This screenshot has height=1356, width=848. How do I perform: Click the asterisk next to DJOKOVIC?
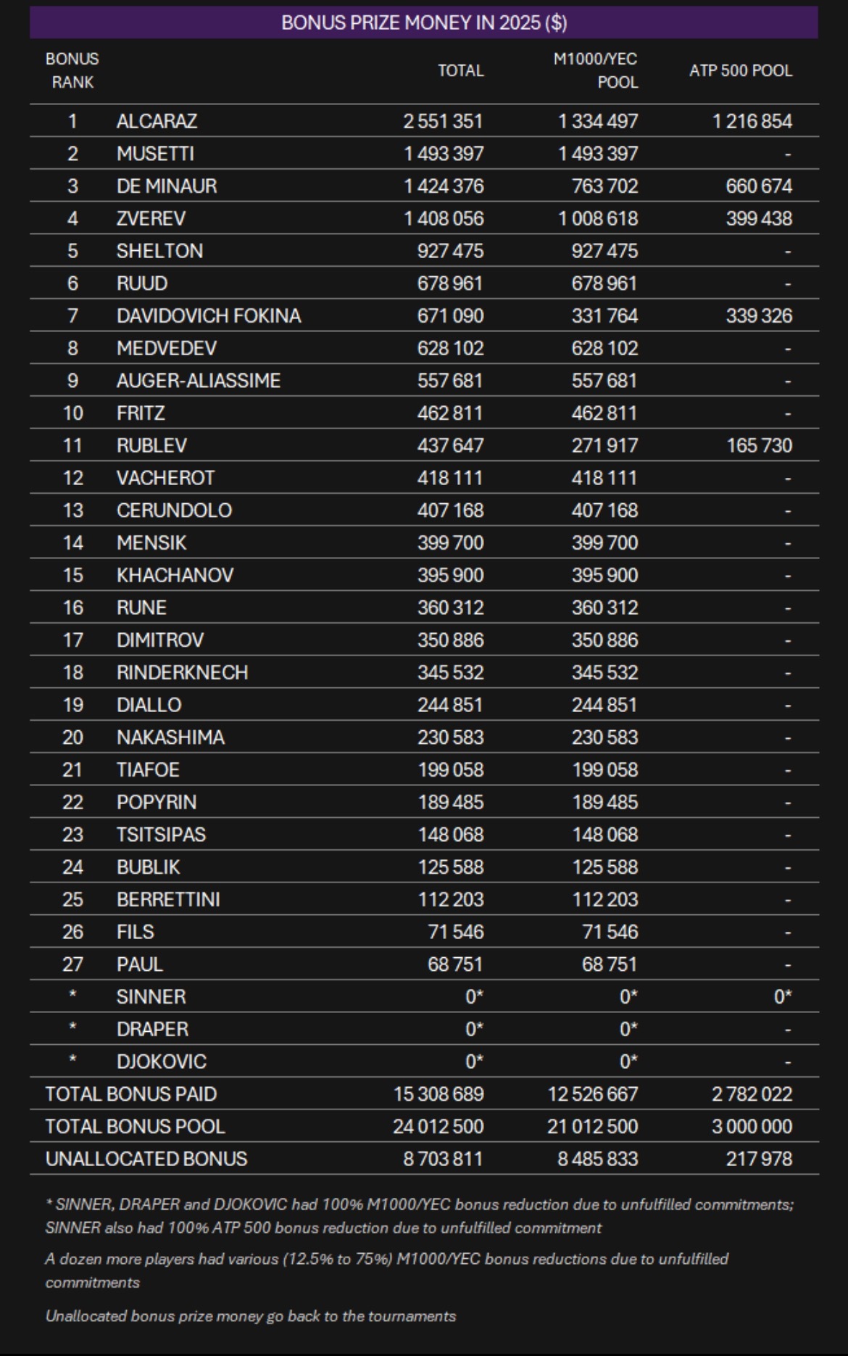click(x=72, y=1060)
